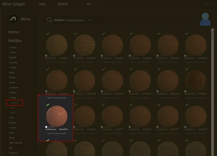The image size is (217, 156).
Task: Tick the Corona checkbox for Parquet013
Action: click(x=46, y=127)
